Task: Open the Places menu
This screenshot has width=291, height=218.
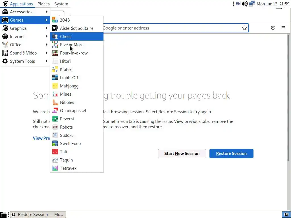Action: point(43,4)
